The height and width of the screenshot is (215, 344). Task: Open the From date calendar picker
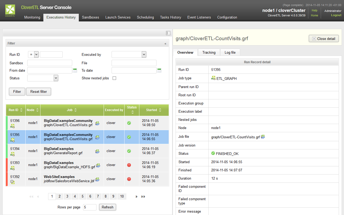pyautogui.click(x=75, y=70)
